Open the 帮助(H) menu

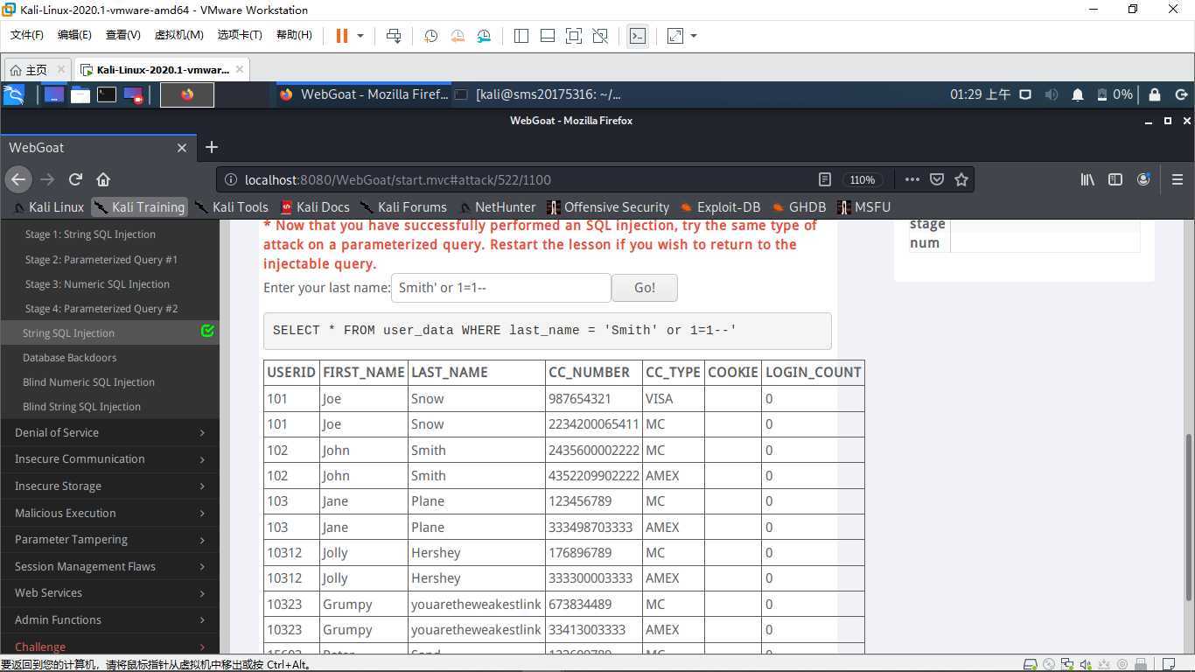[x=294, y=35]
